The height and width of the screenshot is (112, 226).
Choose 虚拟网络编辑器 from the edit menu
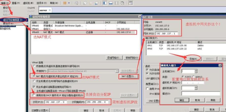click(14, 20)
